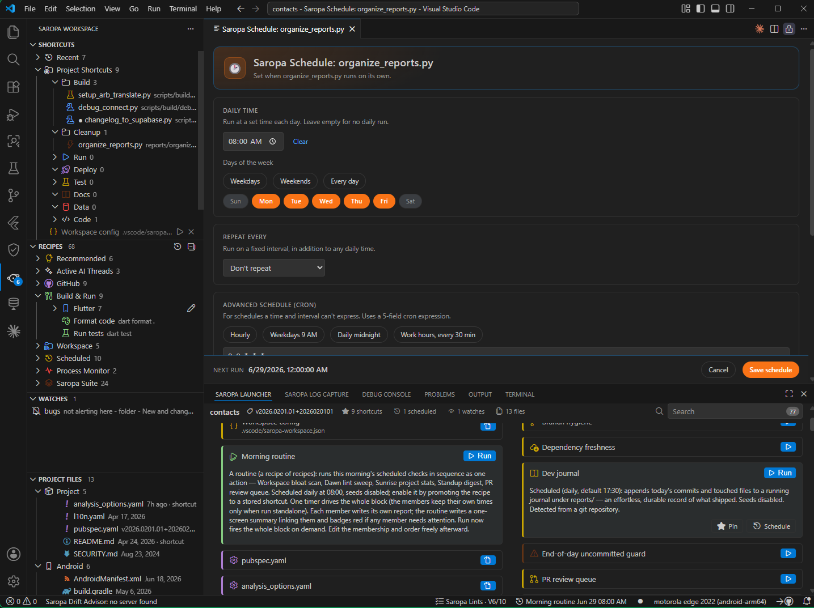Focus the launcher Search field
Screen dimensions: 814x608
[734, 411]
